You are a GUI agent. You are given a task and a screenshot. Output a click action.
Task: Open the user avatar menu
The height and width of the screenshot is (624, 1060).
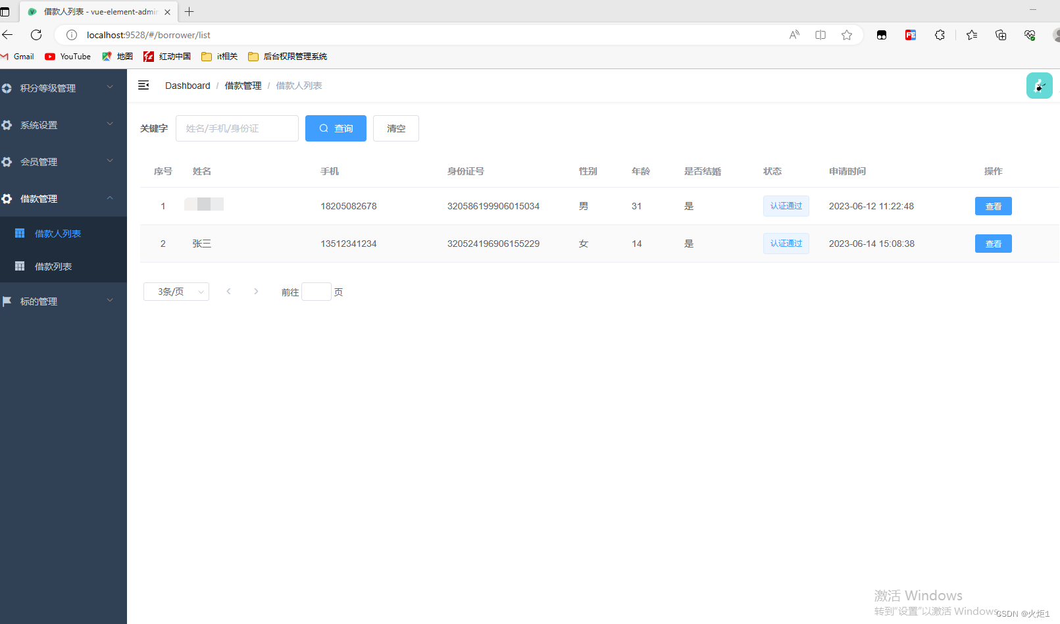pyautogui.click(x=1039, y=86)
